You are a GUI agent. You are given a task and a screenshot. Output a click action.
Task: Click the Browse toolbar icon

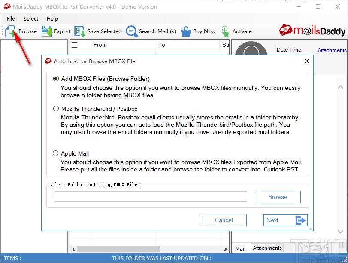tap(10, 31)
